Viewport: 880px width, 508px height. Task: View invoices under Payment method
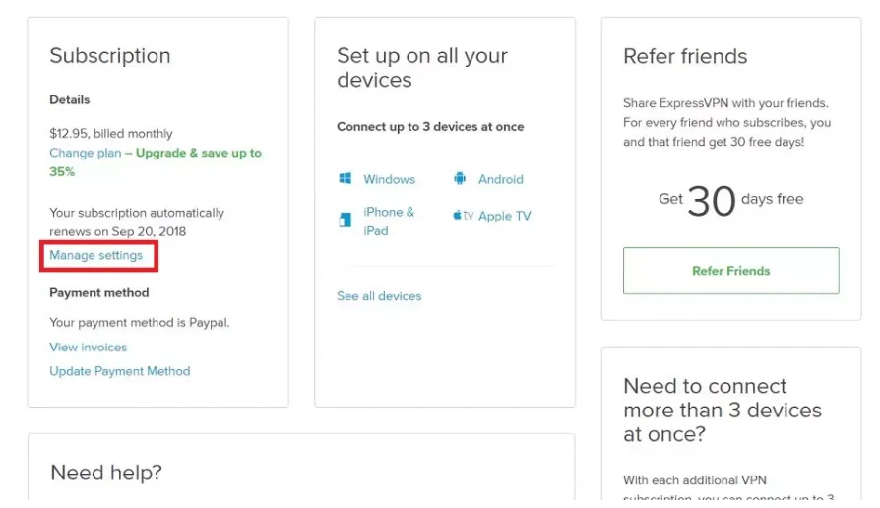pos(89,348)
